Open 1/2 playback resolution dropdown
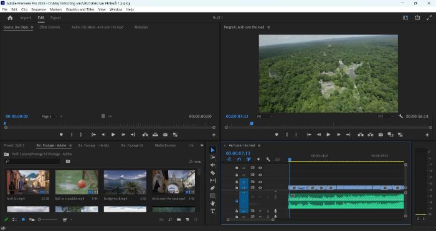Screen dimensions: 436x231 click(386, 117)
